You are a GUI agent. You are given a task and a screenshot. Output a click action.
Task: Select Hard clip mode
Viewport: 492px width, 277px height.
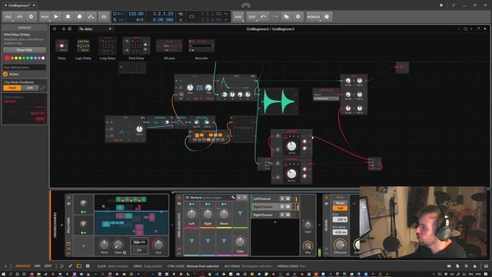click(x=12, y=88)
